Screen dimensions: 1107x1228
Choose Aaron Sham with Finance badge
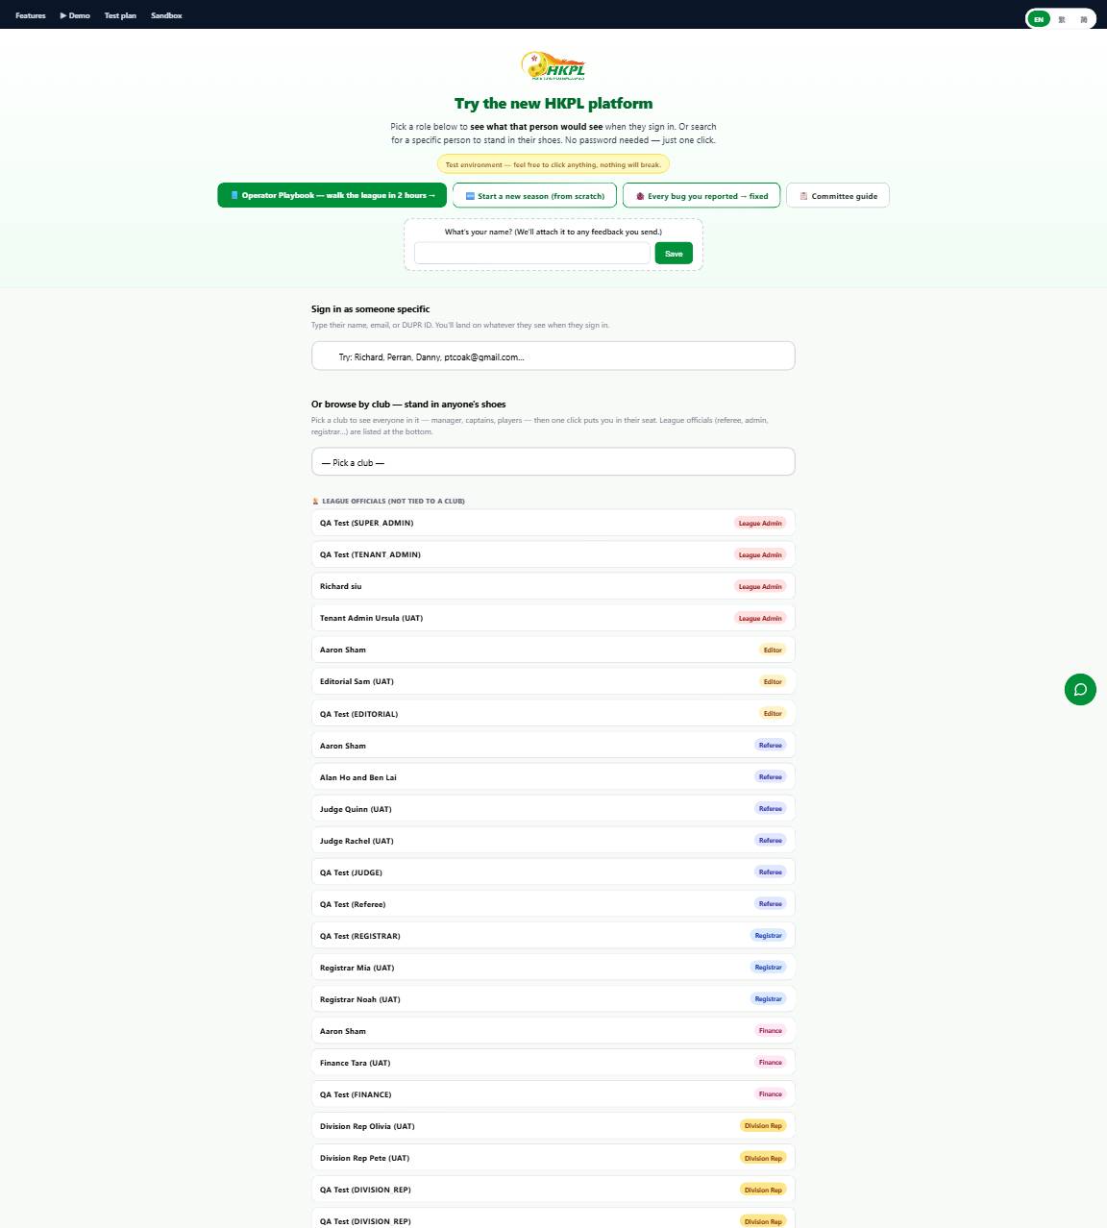point(553,1031)
